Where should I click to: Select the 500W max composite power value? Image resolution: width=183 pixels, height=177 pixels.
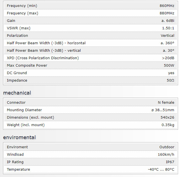tap(169, 65)
